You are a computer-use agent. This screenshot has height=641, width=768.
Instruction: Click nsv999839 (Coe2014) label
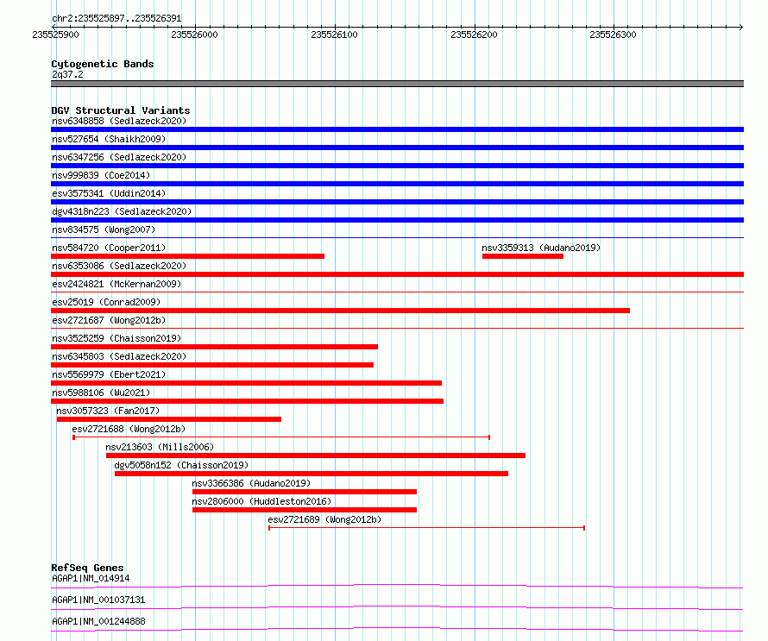[x=101, y=175]
